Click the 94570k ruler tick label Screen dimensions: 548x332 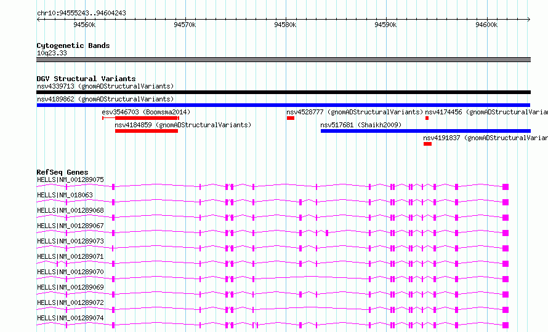[x=185, y=25]
